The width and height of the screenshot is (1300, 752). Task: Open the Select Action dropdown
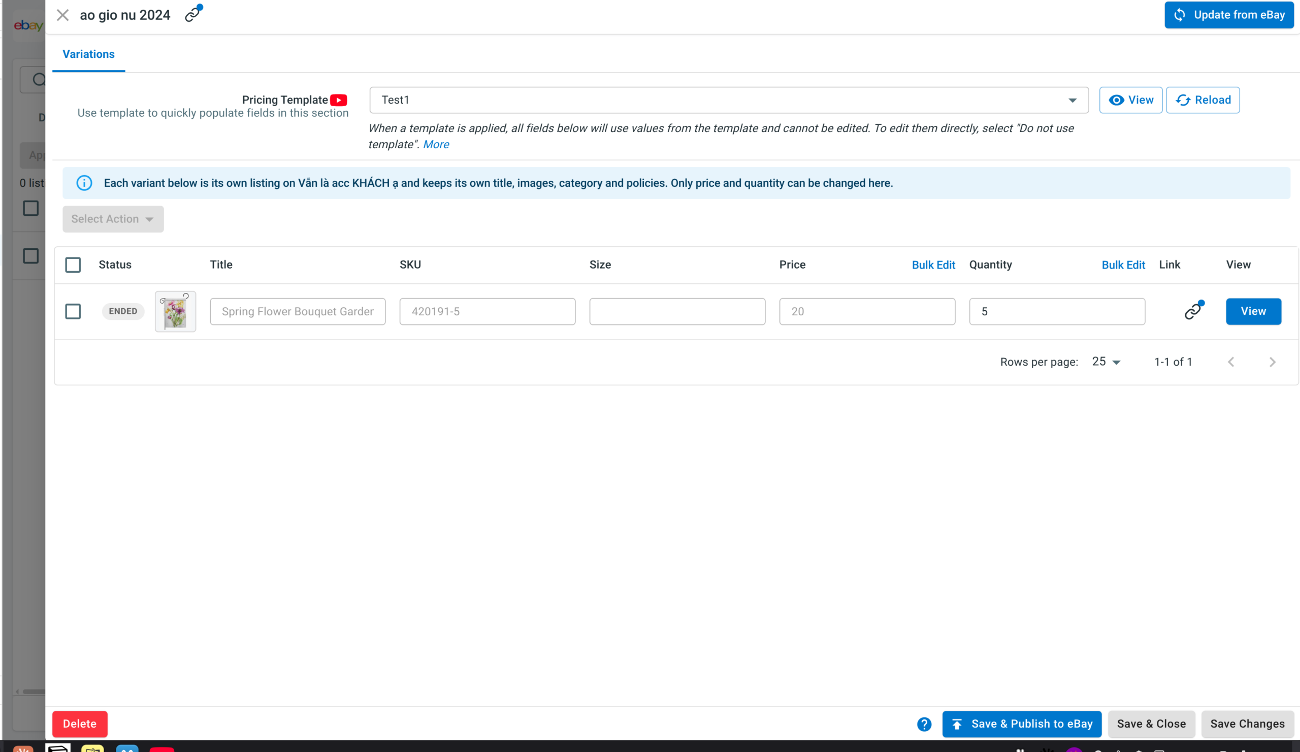113,219
